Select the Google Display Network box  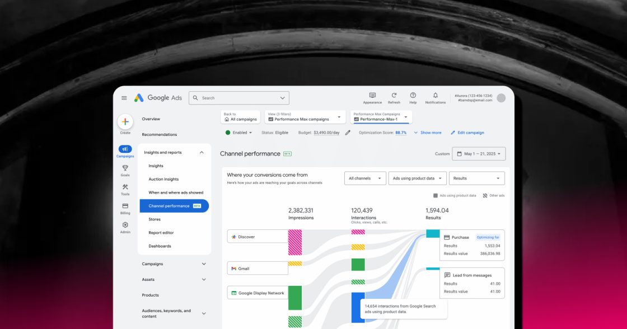point(258,293)
